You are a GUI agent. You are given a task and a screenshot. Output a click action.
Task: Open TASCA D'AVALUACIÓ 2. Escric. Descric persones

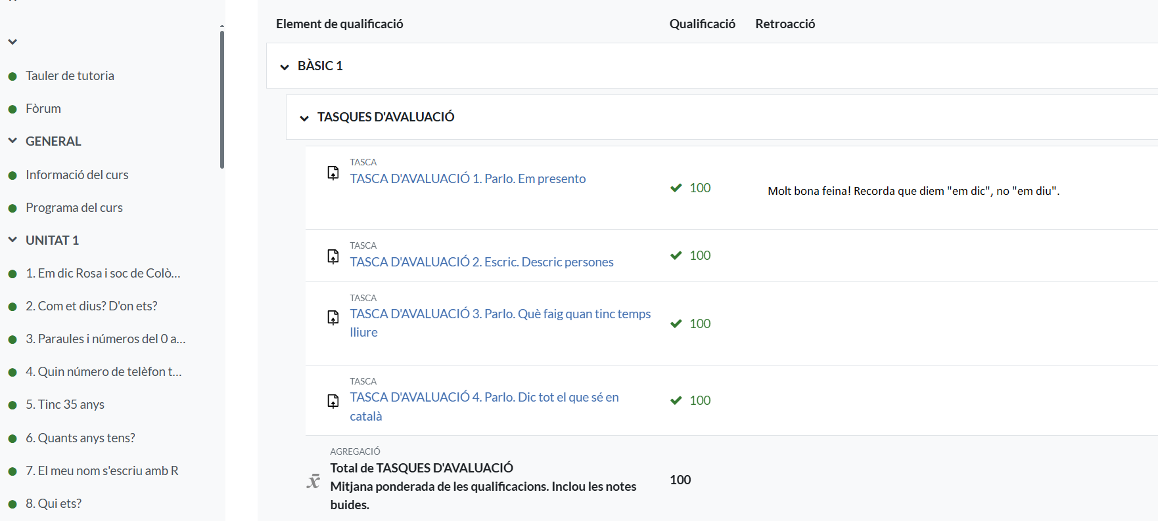click(x=481, y=262)
